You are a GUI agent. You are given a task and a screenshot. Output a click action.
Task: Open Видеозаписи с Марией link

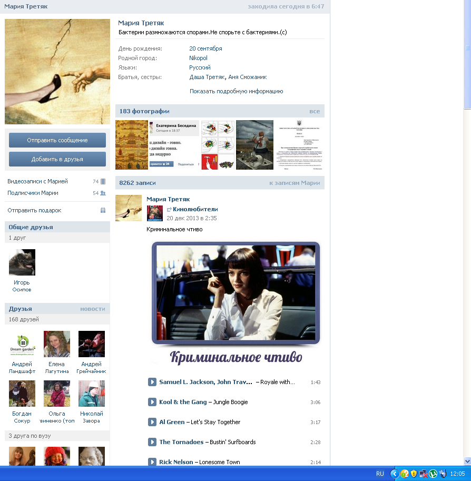point(37,181)
